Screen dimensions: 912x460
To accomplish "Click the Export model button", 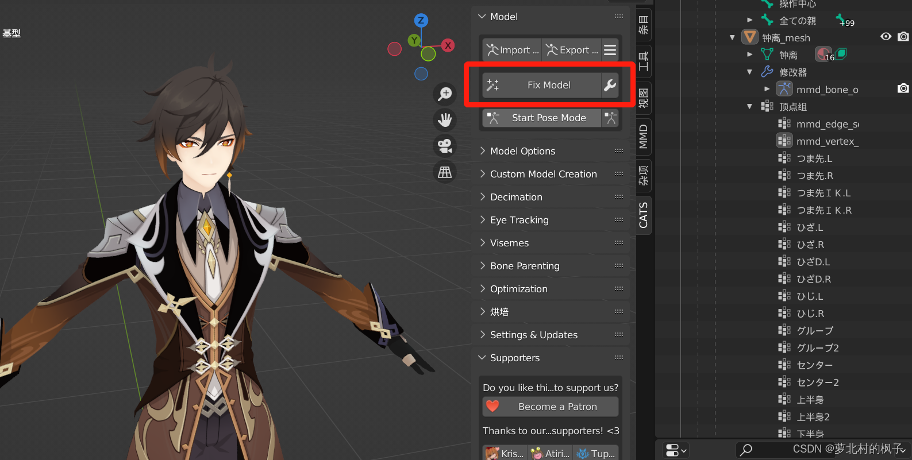I will 571,51.
